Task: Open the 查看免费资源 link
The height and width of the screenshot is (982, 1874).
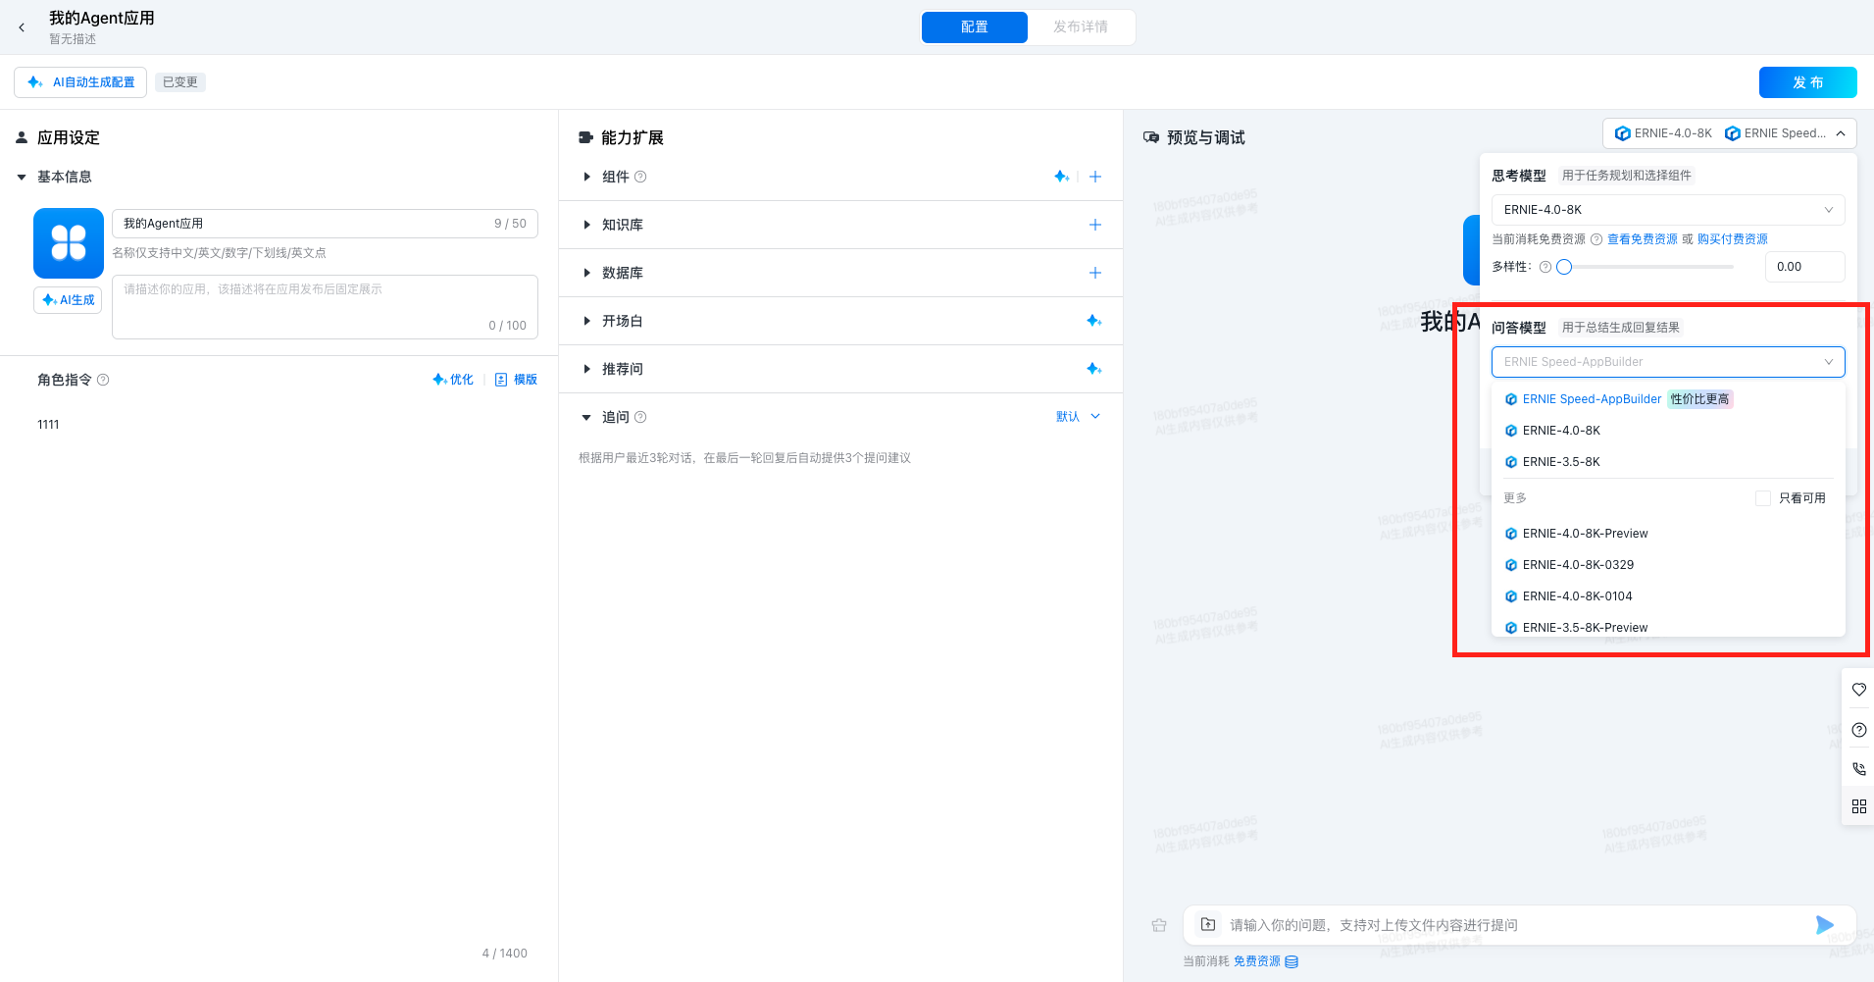Action: tap(1642, 239)
